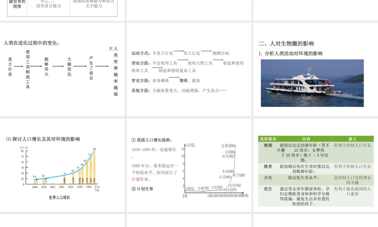This screenshot has height=227, width=378.
Task: Click the vertical text 能够用火
Action: click(x=46, y=67)
